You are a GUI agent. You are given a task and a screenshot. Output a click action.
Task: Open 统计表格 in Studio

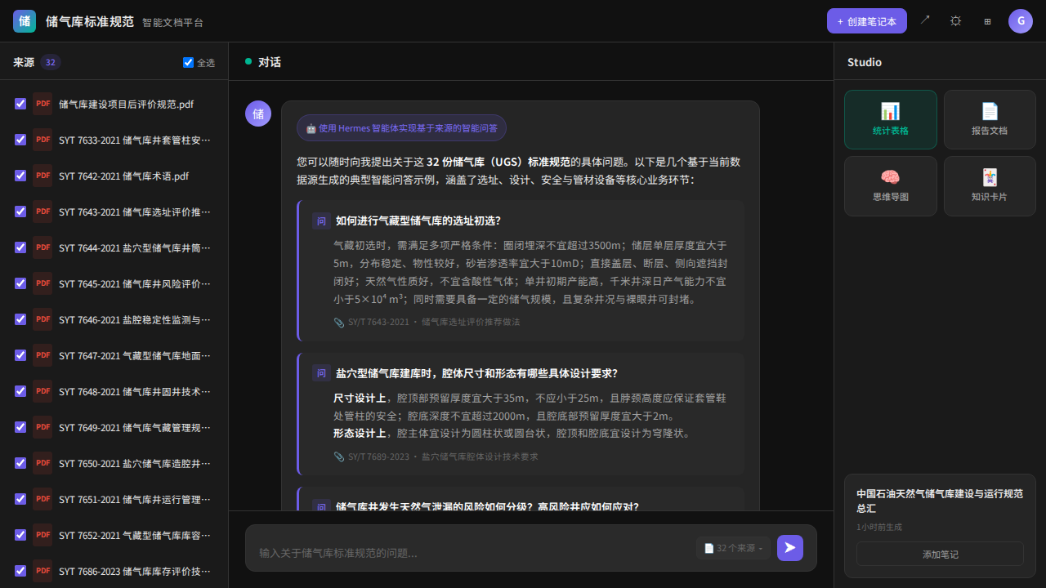coord(891,119)
